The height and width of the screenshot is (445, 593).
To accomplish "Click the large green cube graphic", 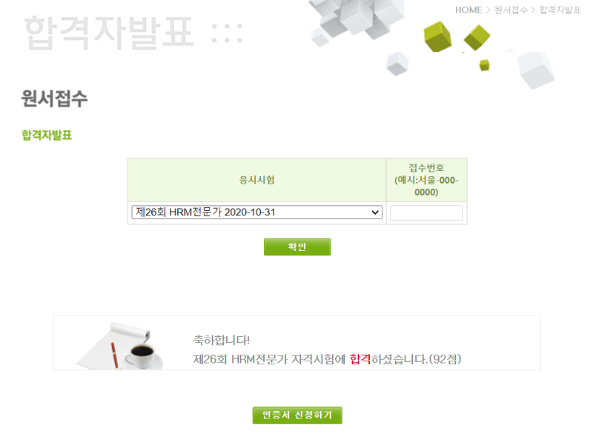I will point(438,36).
